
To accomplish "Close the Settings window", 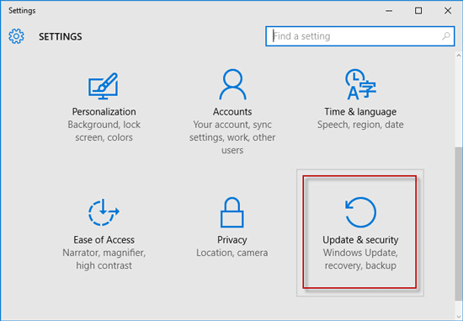I will click(x=448, y=11).
